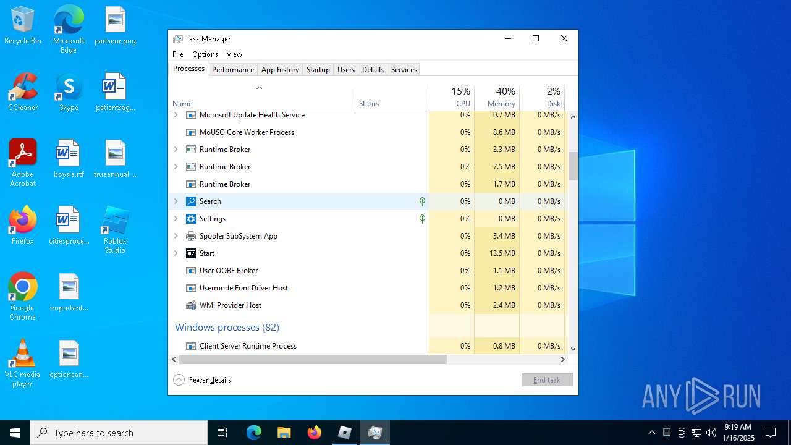Open Roblox Studio from the taskbar

345,433
